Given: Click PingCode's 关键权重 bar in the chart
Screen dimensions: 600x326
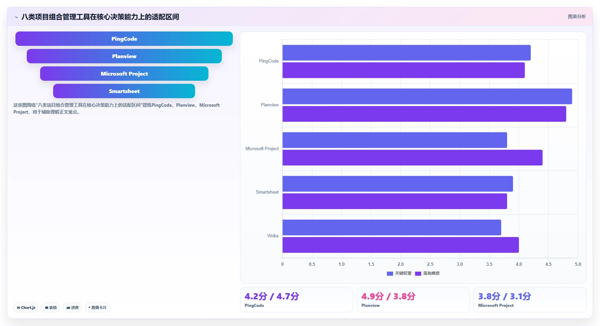Looking at the screenshot, I should point(407,53).
